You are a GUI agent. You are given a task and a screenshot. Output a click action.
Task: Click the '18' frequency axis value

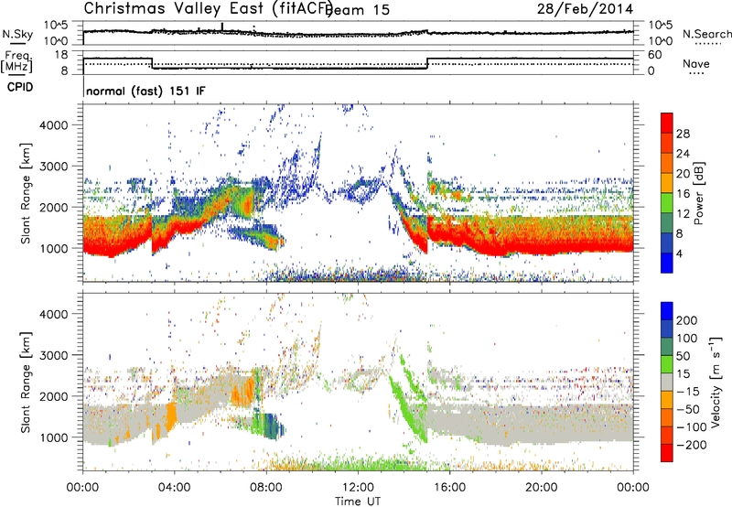(x=62, y=55)
